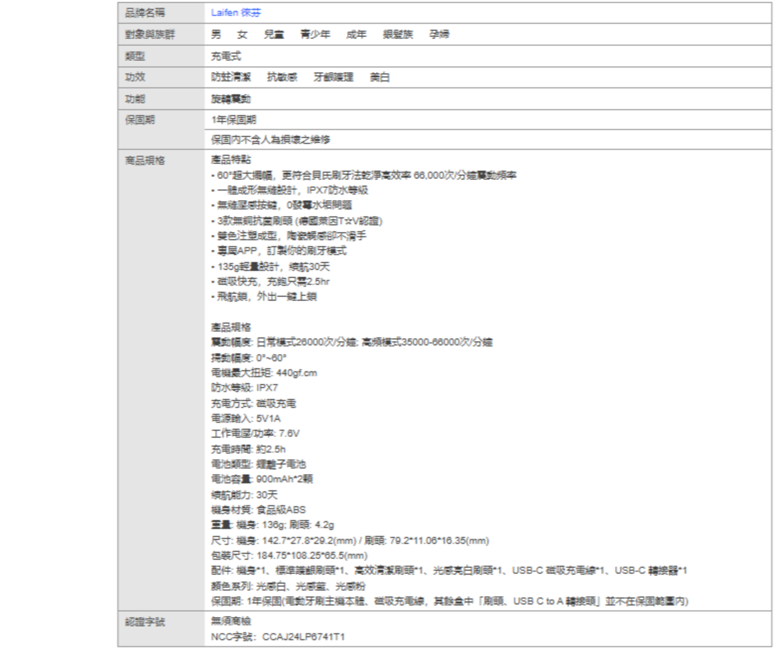Click the 充電式 type value
Viewport: 775px width, 667px height.
[226, 56]
